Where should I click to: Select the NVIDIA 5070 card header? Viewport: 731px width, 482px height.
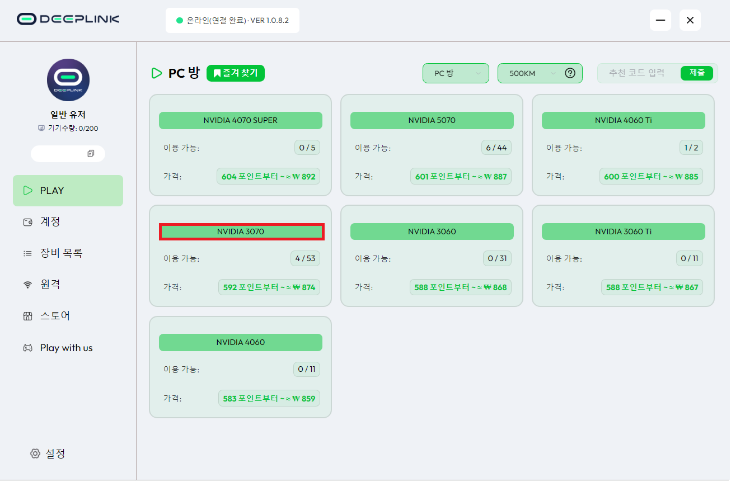[x=432, y=120]
